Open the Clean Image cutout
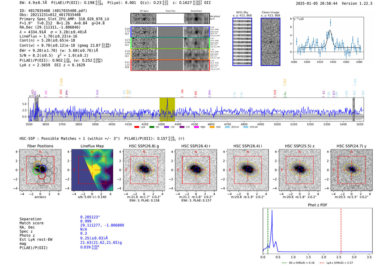The height and width of the screenshot is (267, 392). 270,42
